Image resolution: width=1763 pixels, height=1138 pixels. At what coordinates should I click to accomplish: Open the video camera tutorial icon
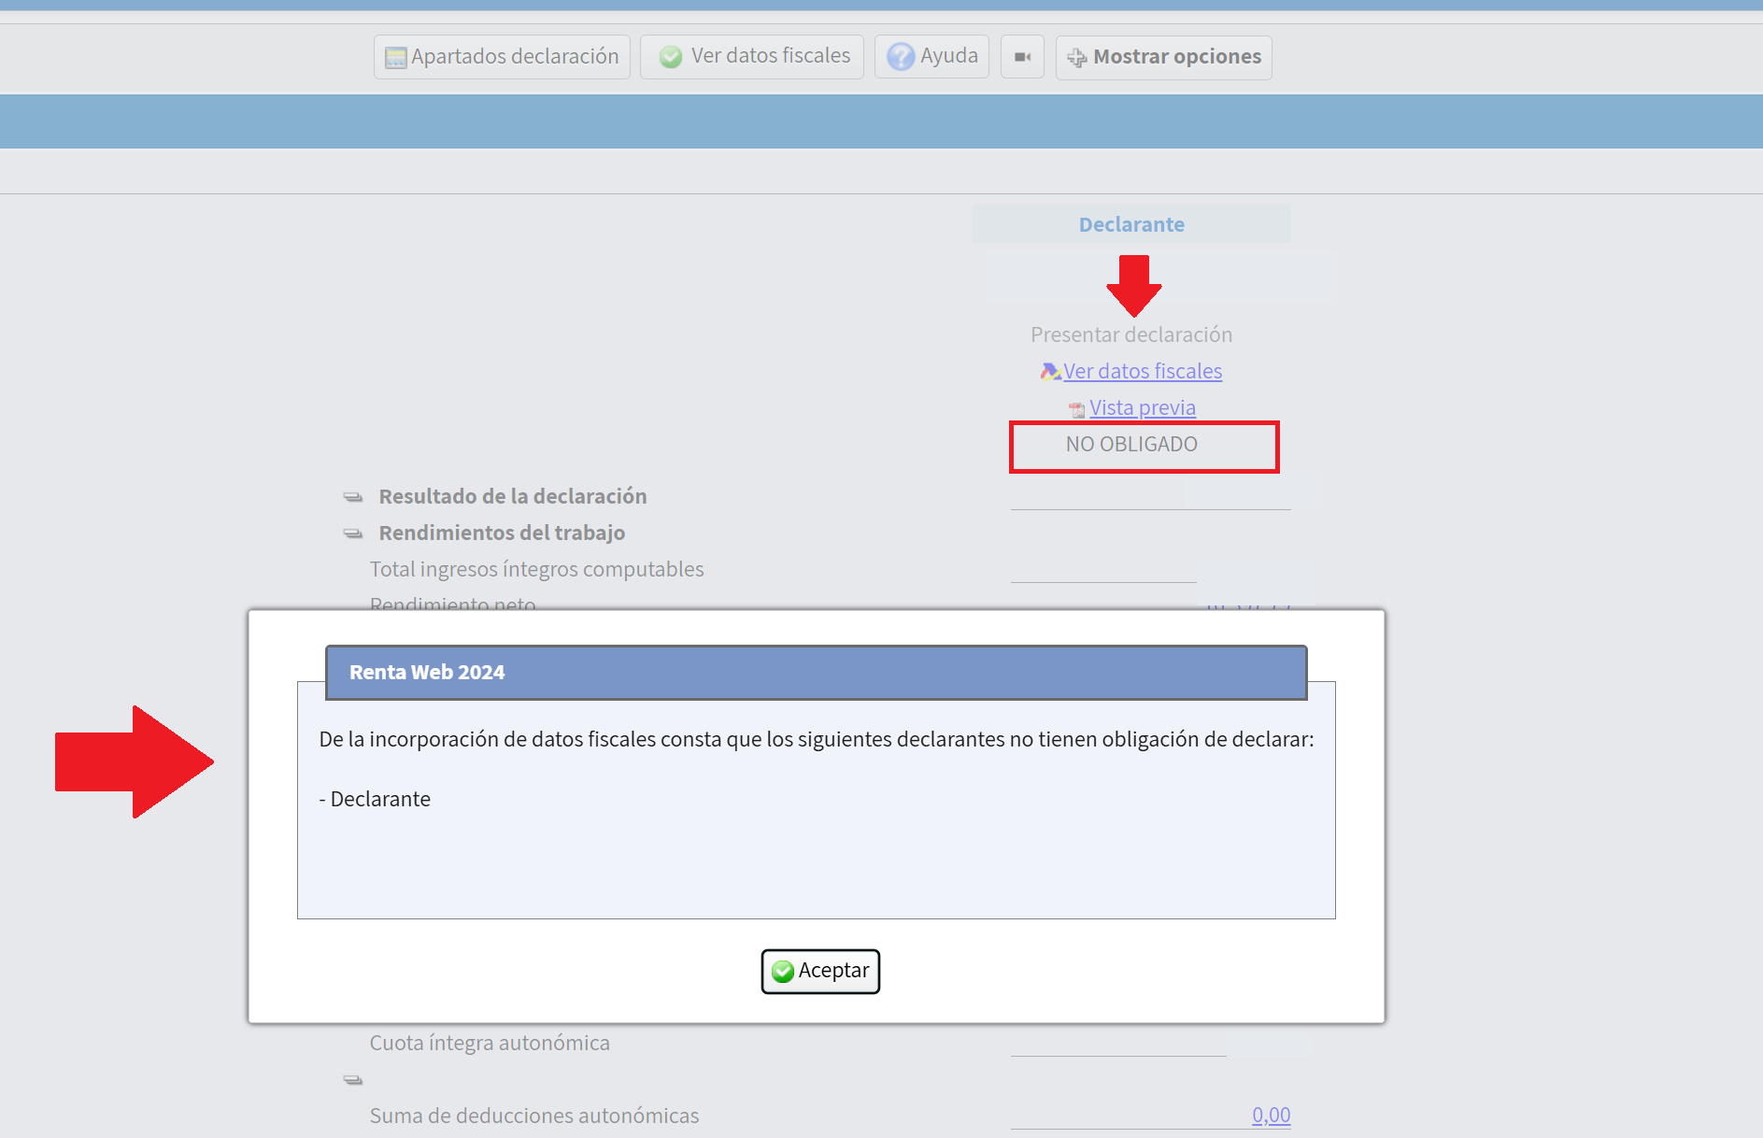[x=1021, y=56]
